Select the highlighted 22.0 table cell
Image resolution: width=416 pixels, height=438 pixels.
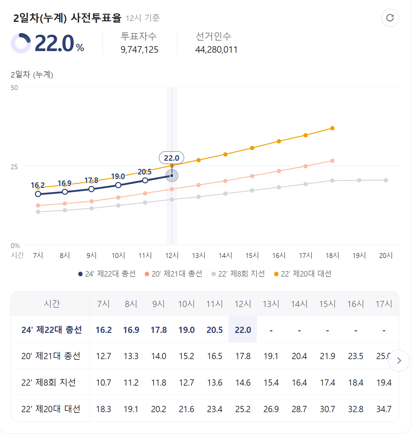click(243, 329)
